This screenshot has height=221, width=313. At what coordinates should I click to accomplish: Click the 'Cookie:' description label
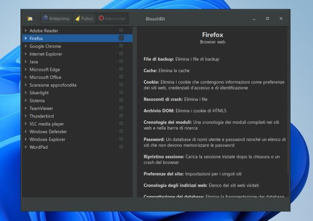coord(151,82)
